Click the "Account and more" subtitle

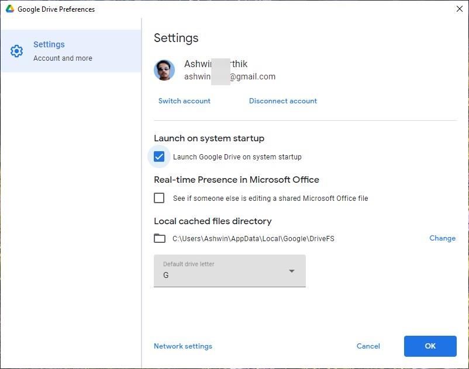point(63,58)
